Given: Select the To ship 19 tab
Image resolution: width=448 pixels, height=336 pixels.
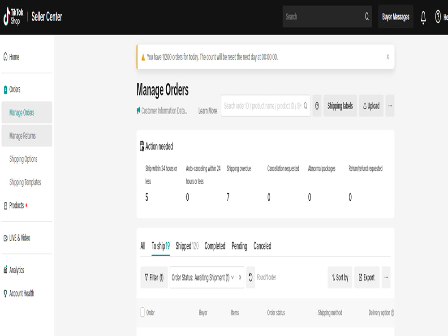Looking at the screenshot, I should click(160, 246).
